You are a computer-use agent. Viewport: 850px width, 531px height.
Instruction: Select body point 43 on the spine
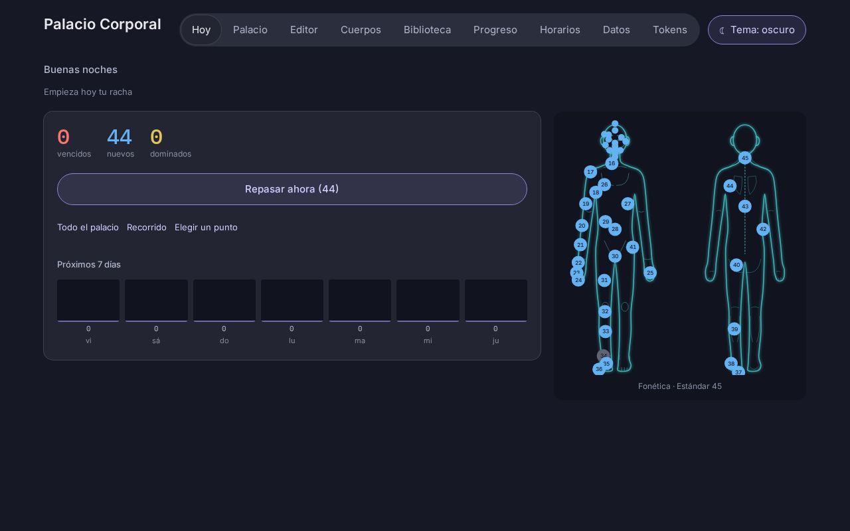745,206
